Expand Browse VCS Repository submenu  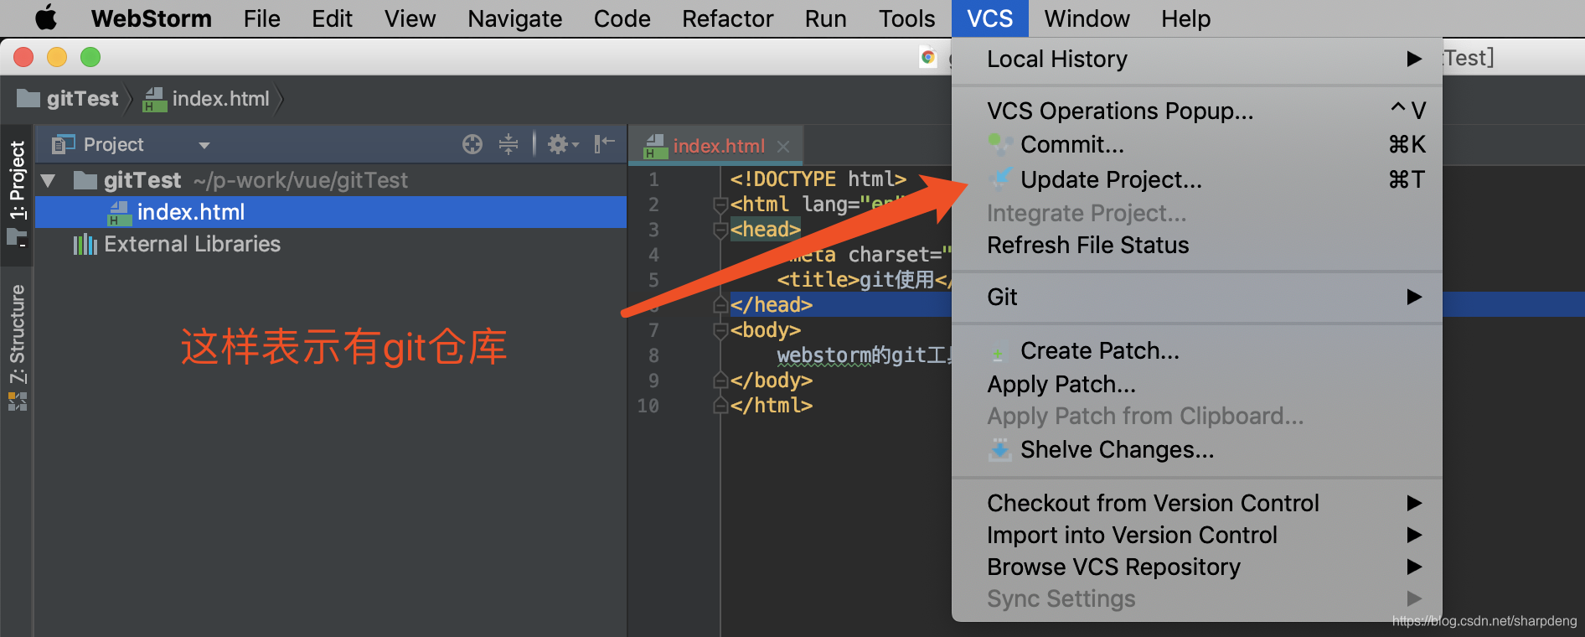(1197, 567)
